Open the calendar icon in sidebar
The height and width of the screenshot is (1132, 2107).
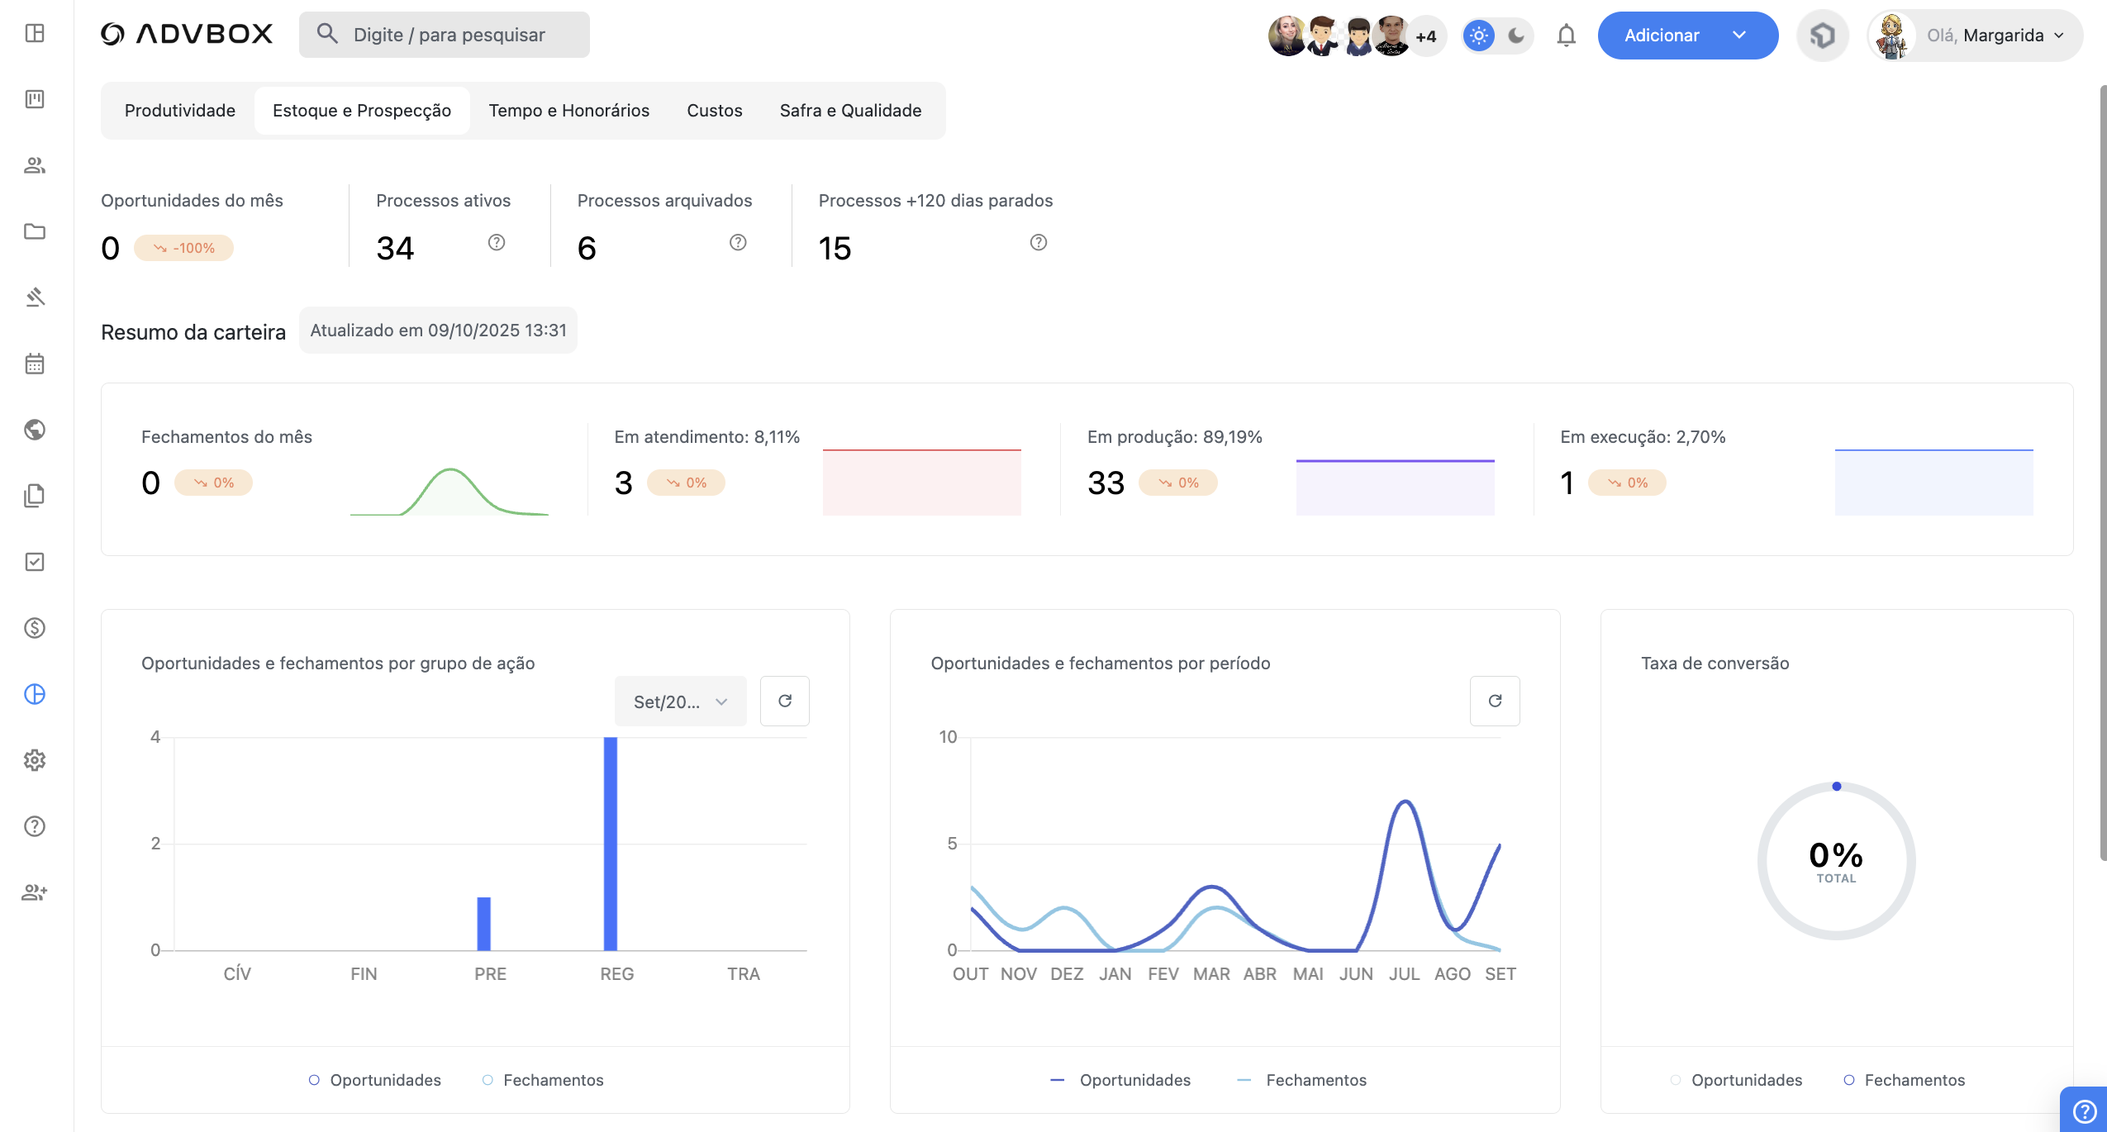click(x=35, y=364)
